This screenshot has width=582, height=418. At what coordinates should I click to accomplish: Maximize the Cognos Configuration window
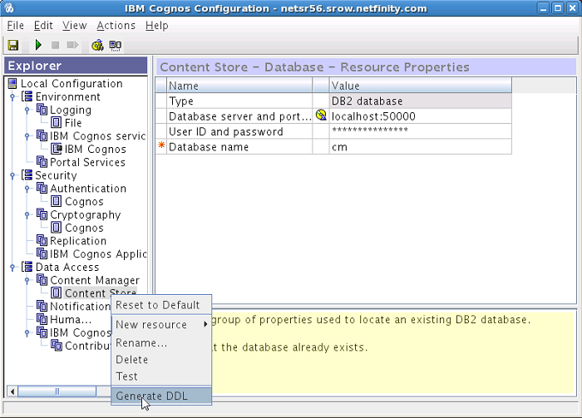click(558, 7)
